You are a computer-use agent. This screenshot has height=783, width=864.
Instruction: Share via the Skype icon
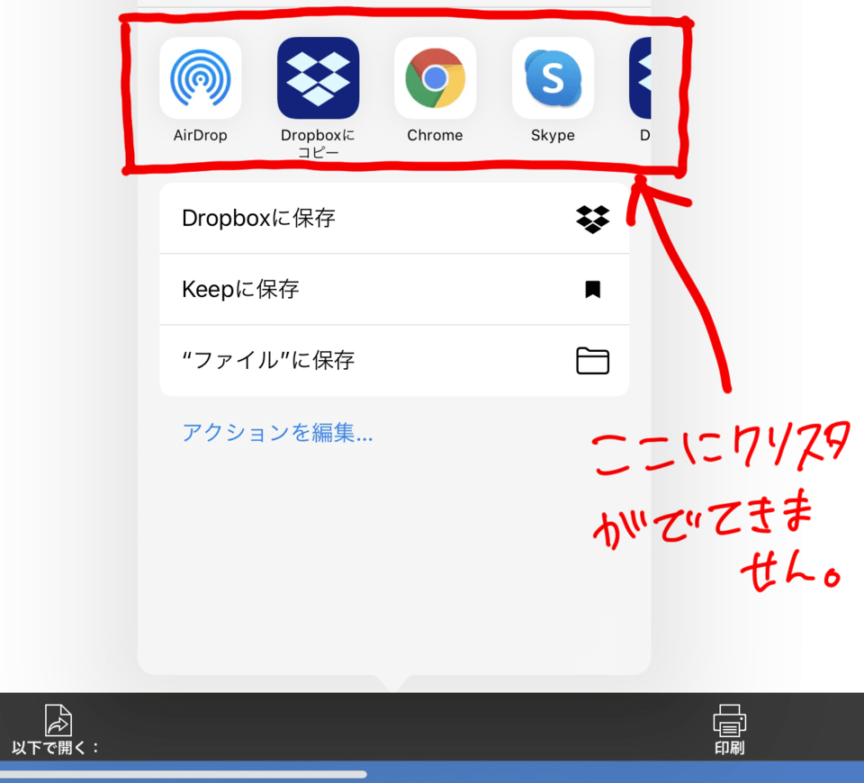point(552,77)
